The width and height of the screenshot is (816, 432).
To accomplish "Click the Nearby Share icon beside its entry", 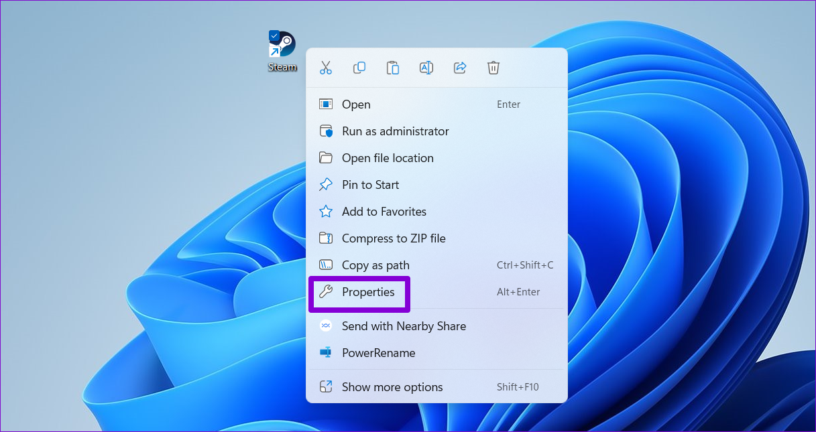I will coord(326,326).
